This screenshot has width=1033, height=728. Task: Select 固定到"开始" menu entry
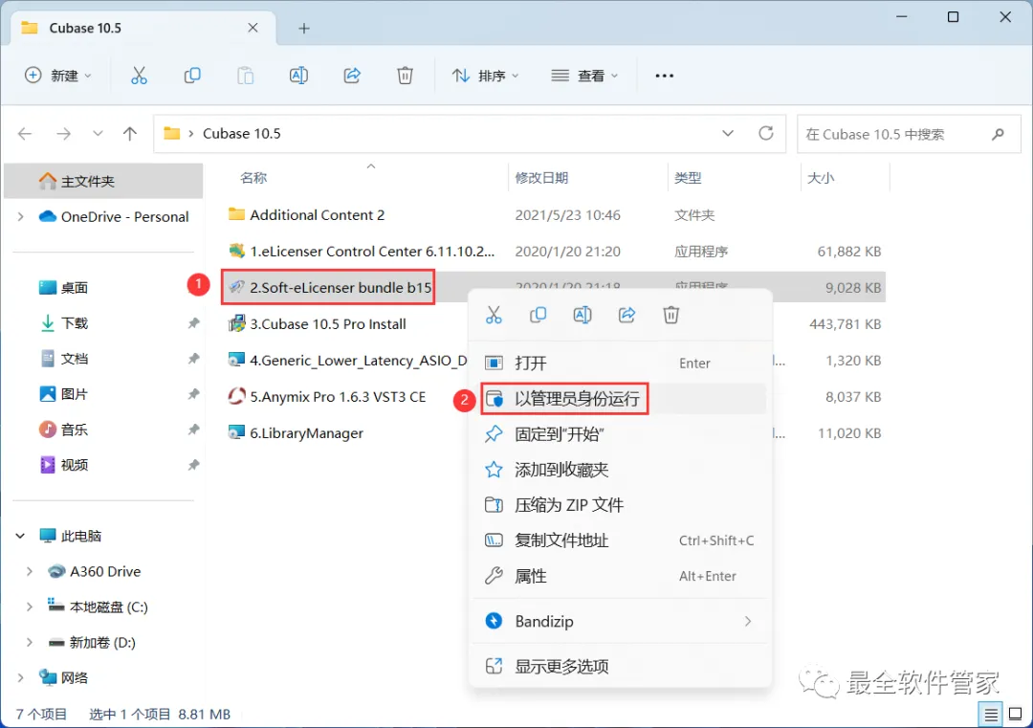[x=619, y=434]
